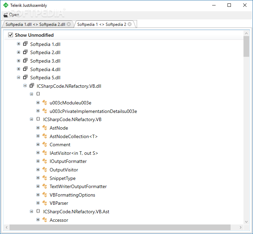253x234 pixels.
Task: Click the class icon beside AstNode
Action: click(x=45, y=128)
